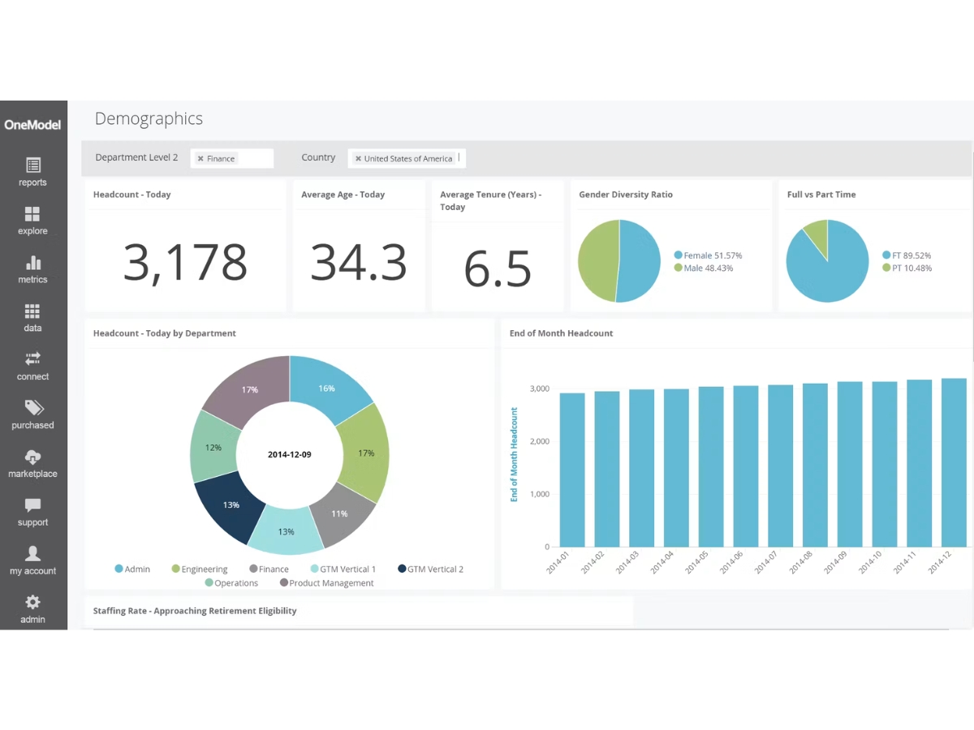
Task: Toggle PT legend entry in Full vs Part Time
Action: tap(907, 268)
